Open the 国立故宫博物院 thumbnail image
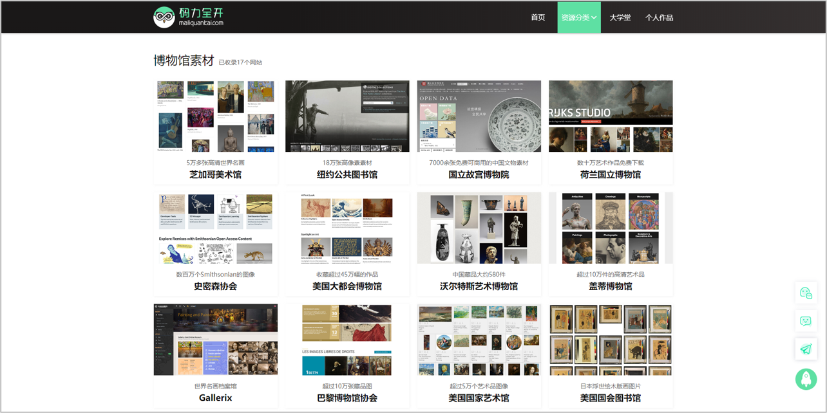The width and height of the screenshot is (827, 413). (x=479, y=116)
